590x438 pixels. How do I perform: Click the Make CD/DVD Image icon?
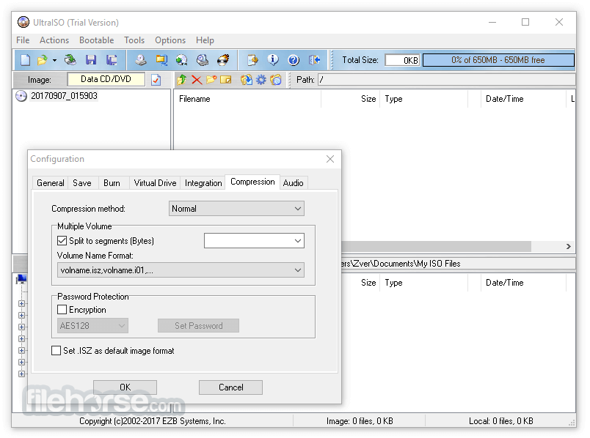tap(141, 60)
